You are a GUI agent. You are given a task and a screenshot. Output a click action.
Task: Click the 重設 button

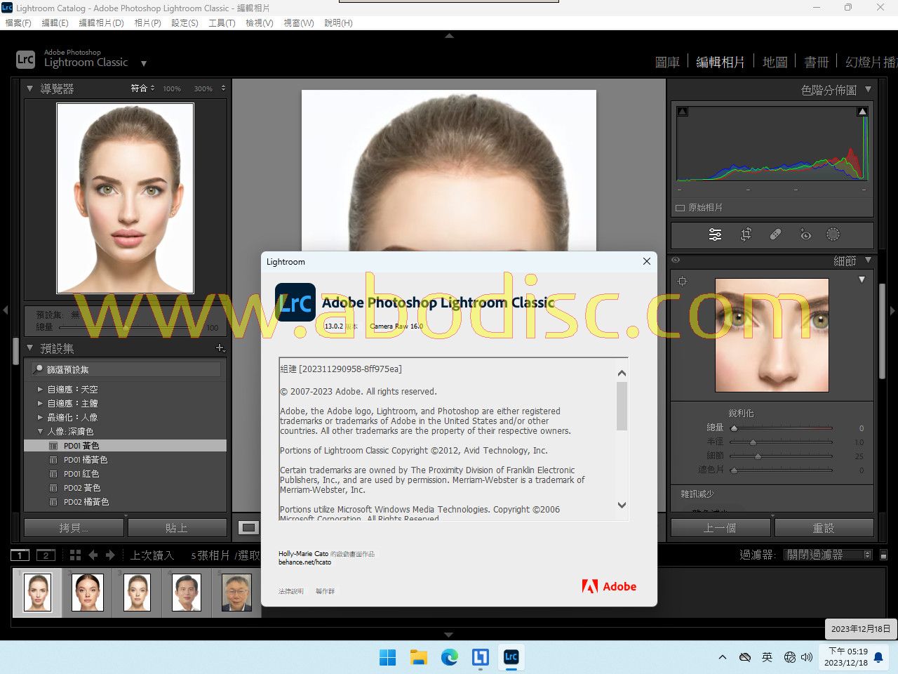[x=824, y=528]
